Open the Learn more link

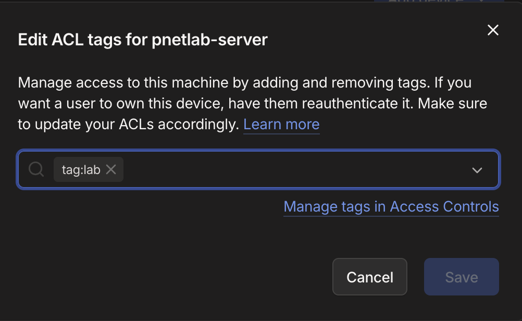281,124
